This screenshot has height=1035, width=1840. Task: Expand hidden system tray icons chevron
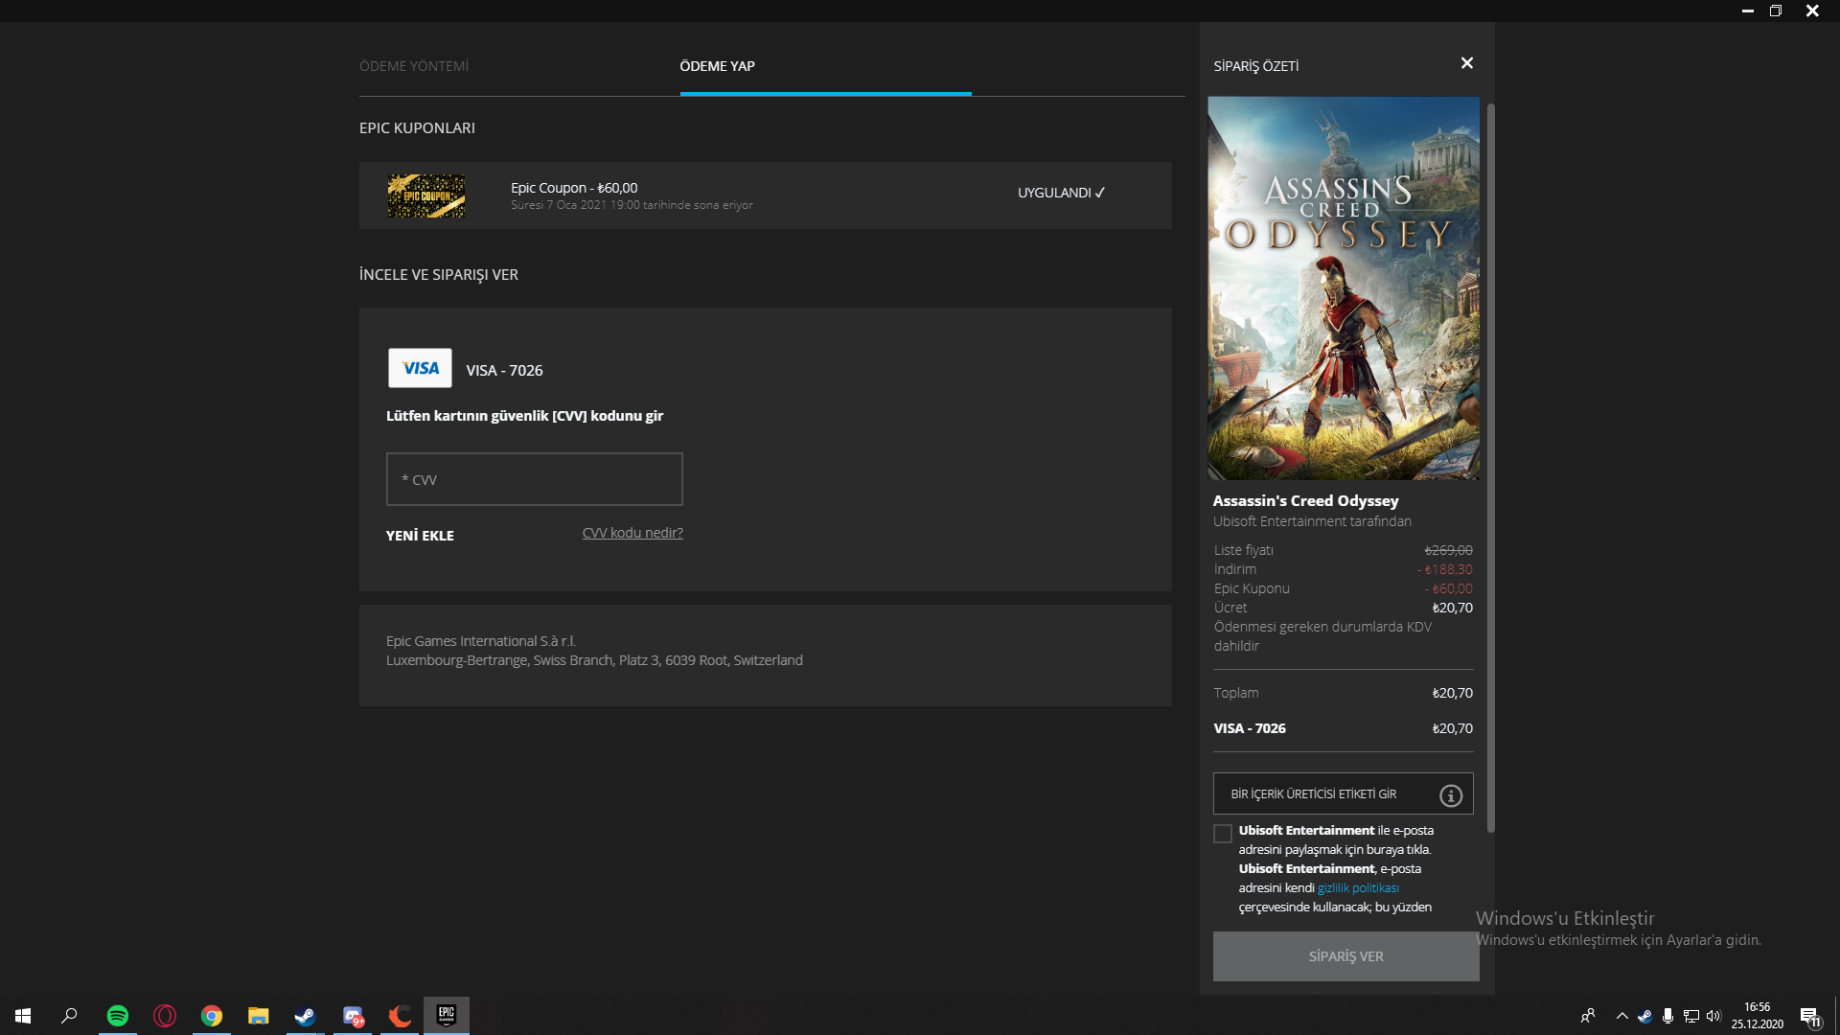tap(1621, 1016)
